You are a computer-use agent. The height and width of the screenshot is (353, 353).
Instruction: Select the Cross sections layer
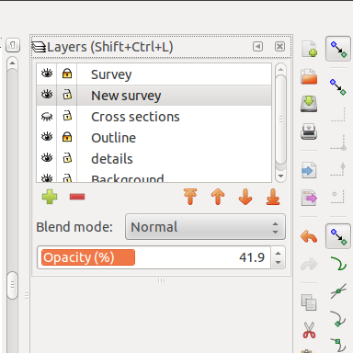(135, 117)
